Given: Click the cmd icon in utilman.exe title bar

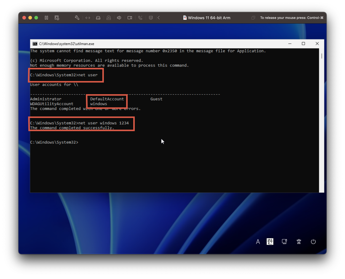Looking at the screenshot, I should click(35, 44).
